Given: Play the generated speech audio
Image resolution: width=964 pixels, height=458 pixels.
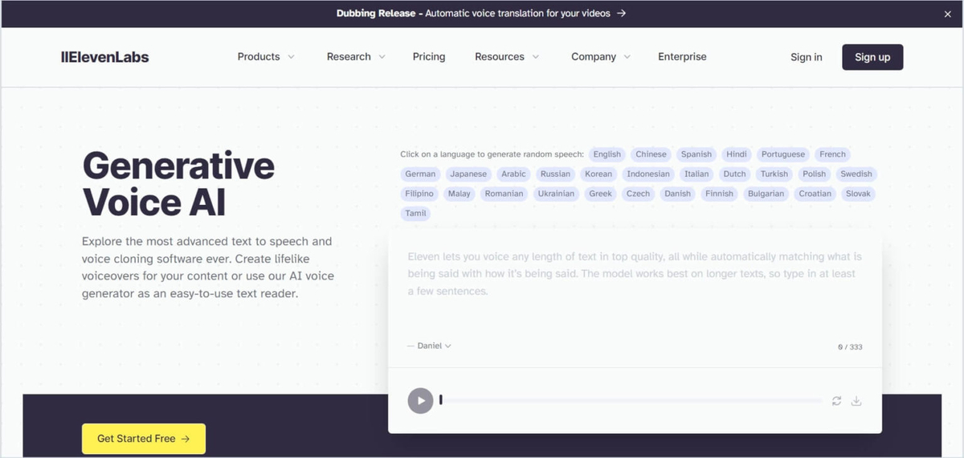Looking at the screenshot, I should click(420, 400).
